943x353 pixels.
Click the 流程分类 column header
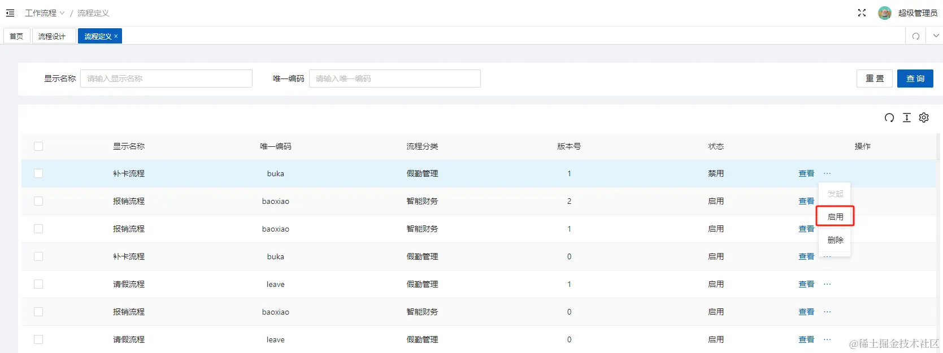[422, 146]
